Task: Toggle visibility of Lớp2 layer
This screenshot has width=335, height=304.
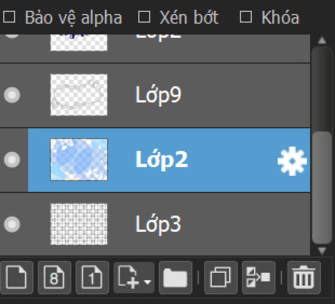Action: click(12, 160)
